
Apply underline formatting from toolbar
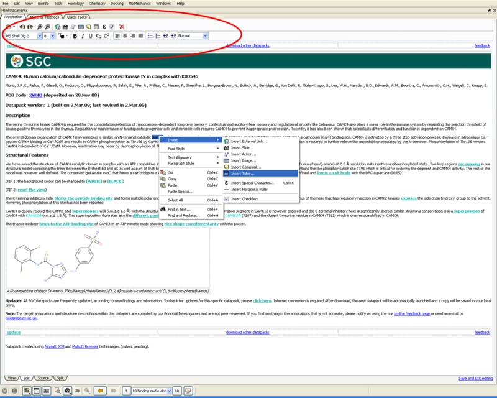point(91,36)
